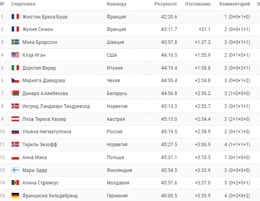Click the Italy flag next to Доротея Вирер

click(15, 68)
